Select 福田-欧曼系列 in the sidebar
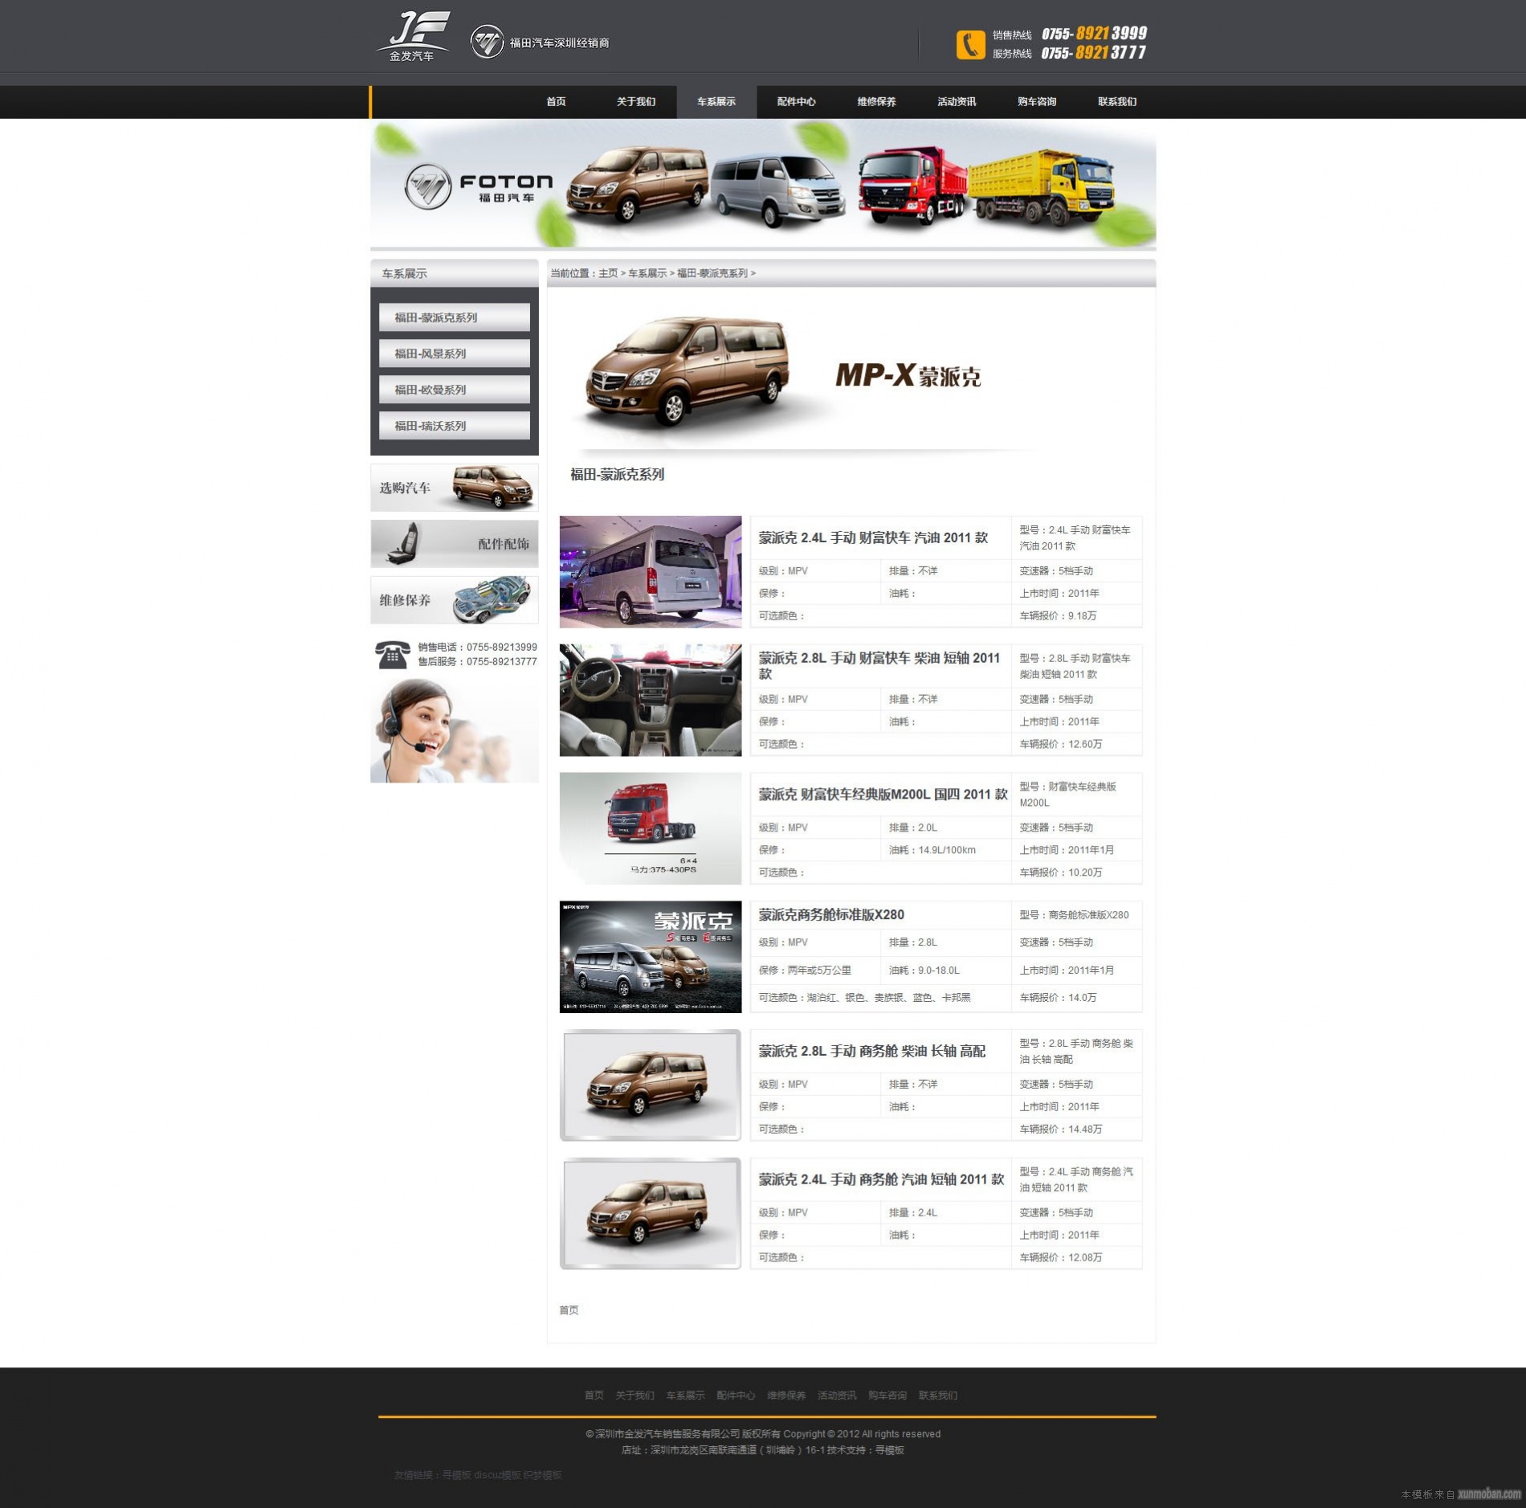Screen dimensions: 1526x1508 click(455, 390)
